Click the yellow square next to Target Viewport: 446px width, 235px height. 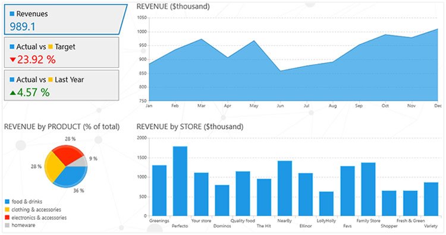(x=51, y=46)
